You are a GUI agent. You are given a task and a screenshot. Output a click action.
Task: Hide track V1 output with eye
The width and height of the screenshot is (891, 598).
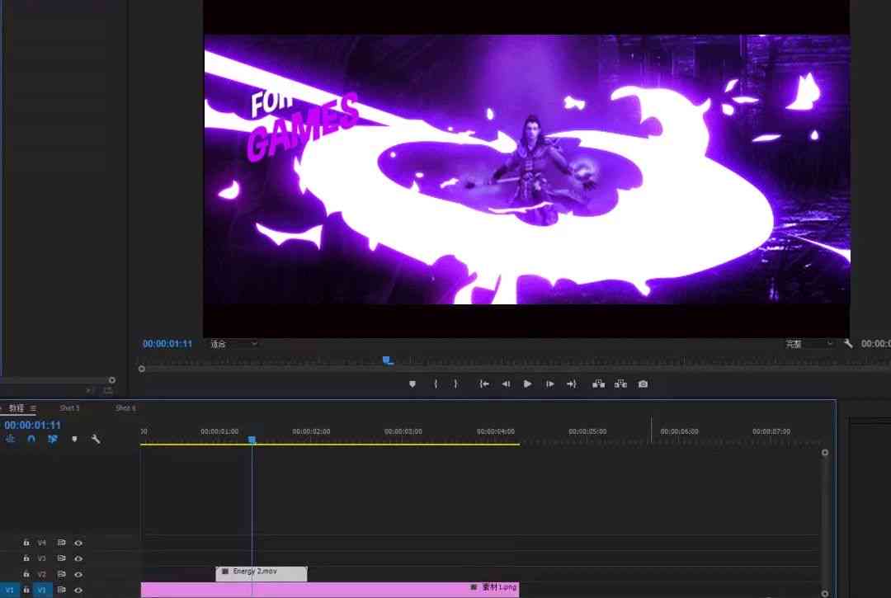(78, 590)
